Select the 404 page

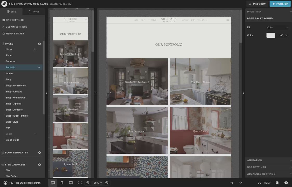(x=8, y=128)
